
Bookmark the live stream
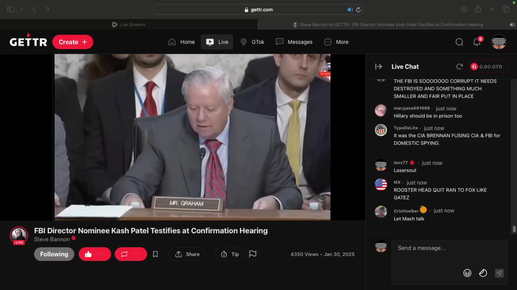(x=155, y=254)
